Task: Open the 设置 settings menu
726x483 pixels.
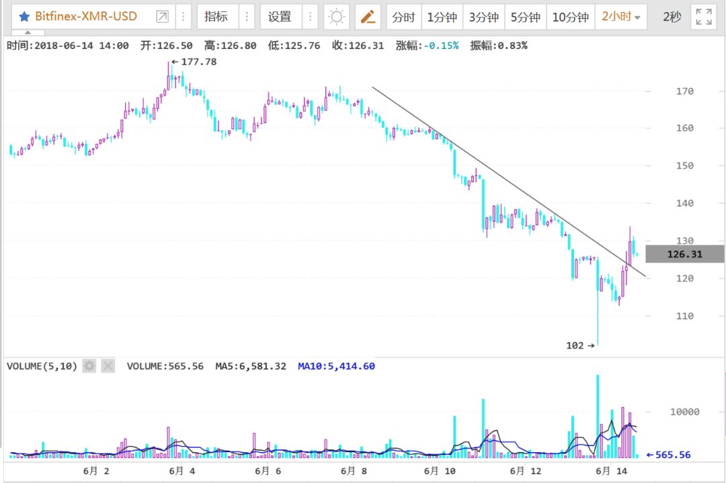Action: click(x=280, y=17)
